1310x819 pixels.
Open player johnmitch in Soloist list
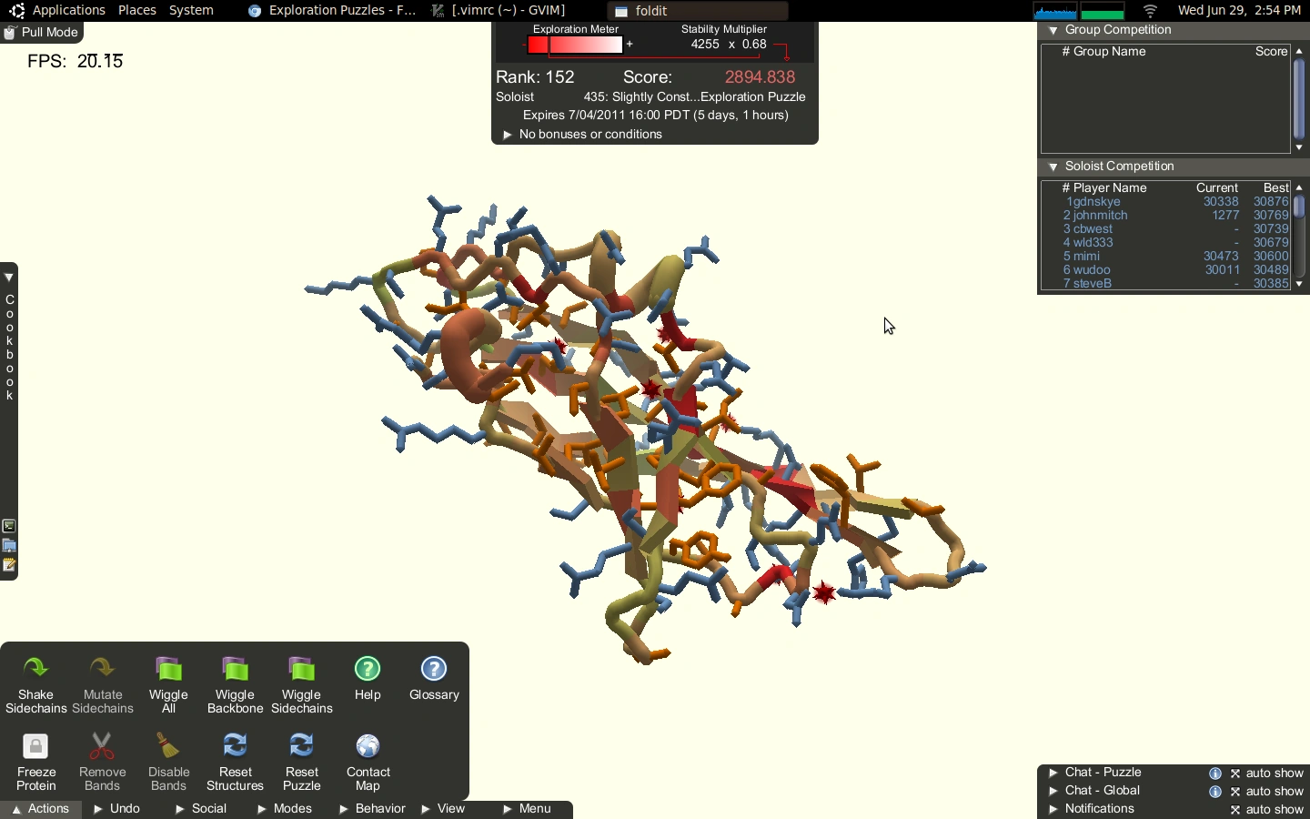click(x=1101, y=216)
